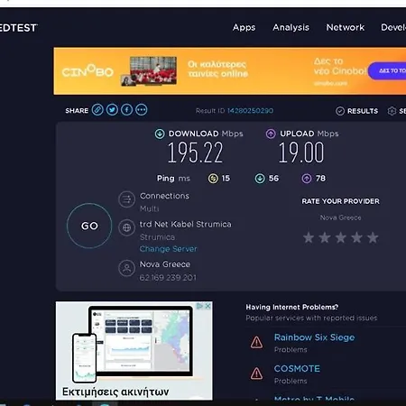Open Result ID 14280250290 link
This screenshot has height=406, width=406.
pyautogui.click(x=250, y=111)
